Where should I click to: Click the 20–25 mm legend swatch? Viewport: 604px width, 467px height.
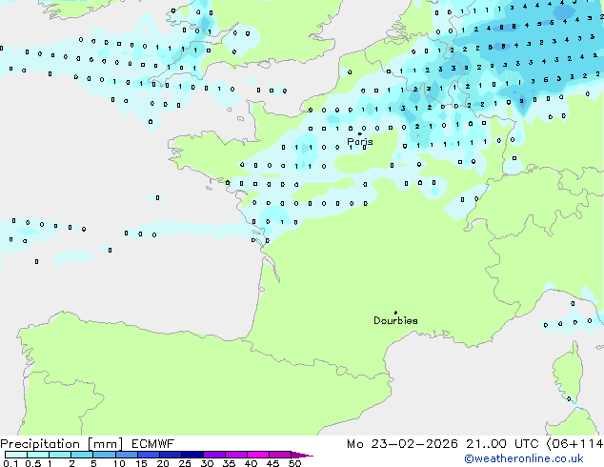pyautogui.click(x=171, y=455)
